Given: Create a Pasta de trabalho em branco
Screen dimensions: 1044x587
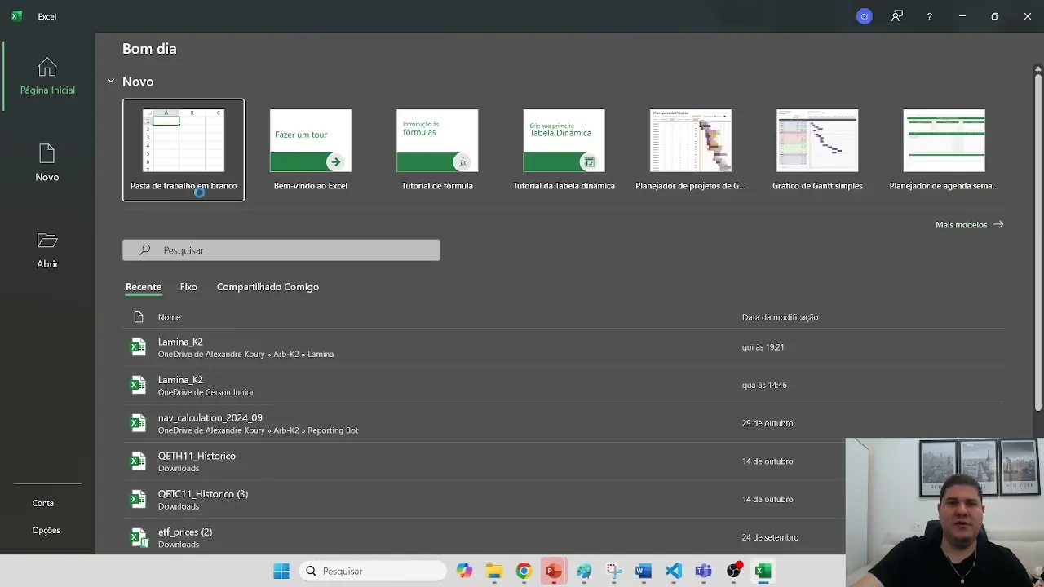Looking at the screenshot, I should click(184, 150).
